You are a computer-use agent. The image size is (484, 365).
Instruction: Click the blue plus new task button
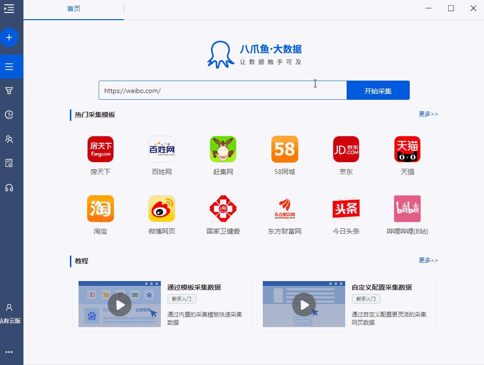9,37
